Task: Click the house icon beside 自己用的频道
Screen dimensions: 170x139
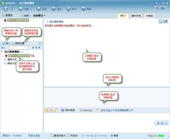Action: click(x=2, y=52)
